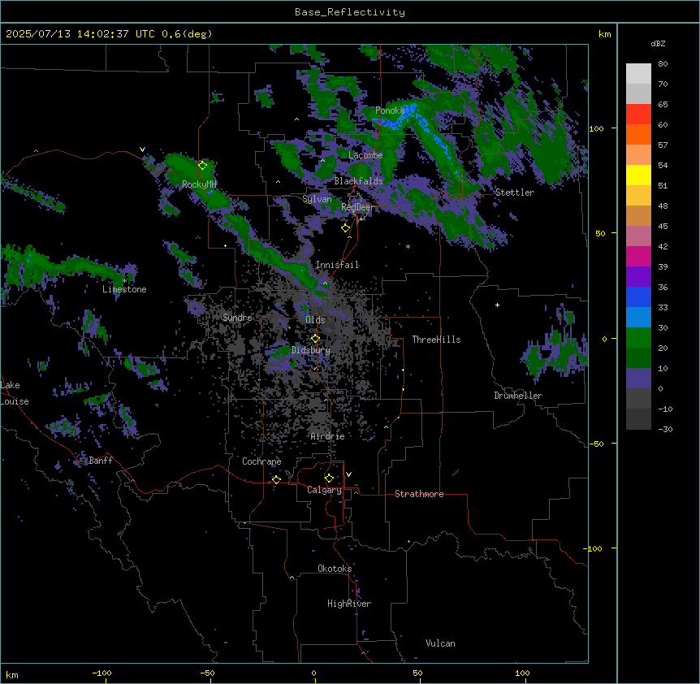Click the Banff label

pyautogui.click(x=101, y=461)
